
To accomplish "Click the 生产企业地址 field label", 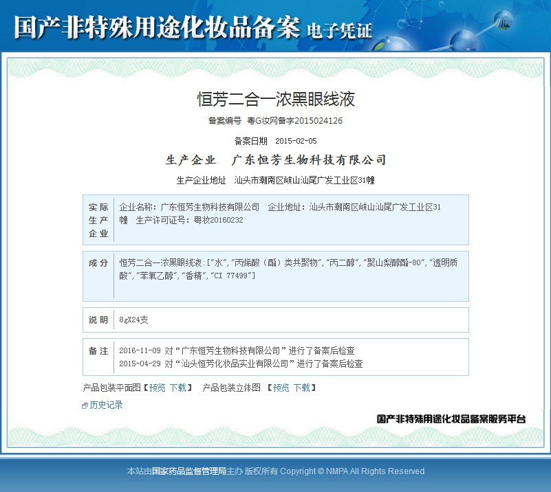I will [201, 180].
